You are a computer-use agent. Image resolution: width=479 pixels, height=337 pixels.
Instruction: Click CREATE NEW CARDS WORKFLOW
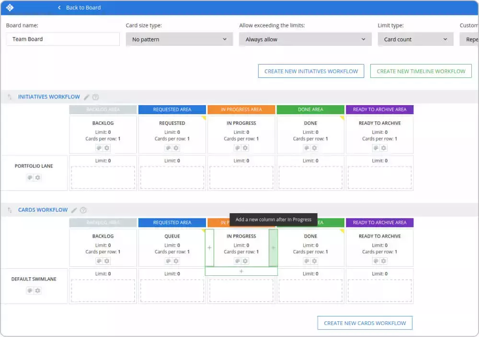point(365,323)
